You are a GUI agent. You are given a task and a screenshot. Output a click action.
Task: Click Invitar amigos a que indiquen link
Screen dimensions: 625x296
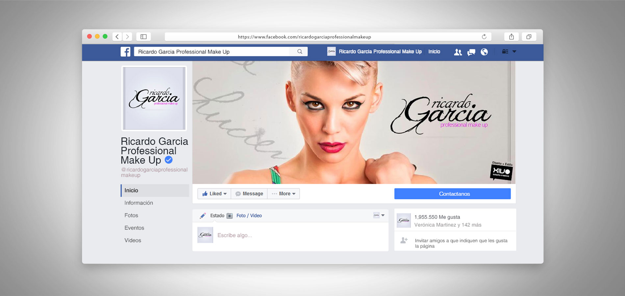coord(461,243)
